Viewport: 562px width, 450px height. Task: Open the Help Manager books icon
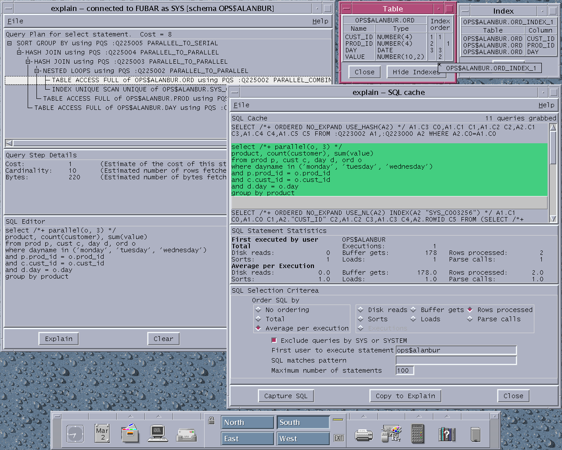(x=447, y=434)
